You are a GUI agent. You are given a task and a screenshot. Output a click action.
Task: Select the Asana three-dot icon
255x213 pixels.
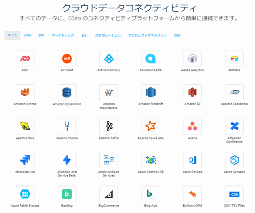pos(193,126)
